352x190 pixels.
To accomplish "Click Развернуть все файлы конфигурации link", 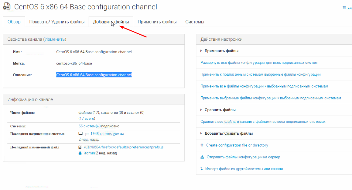I will pos(259,63).
